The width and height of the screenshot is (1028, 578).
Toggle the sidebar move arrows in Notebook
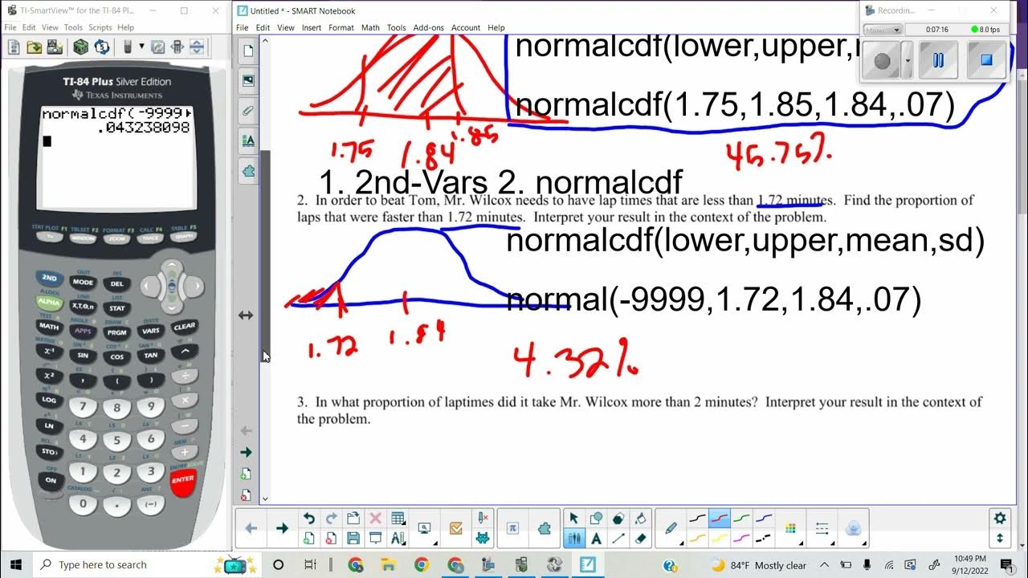(247, 315)
